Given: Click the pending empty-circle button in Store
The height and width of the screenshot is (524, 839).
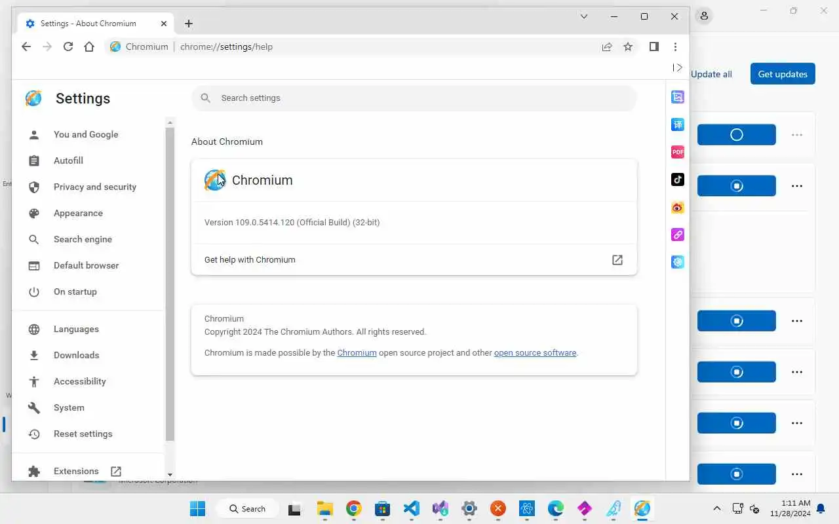Looking at the screenshot, I should [737, 135].
